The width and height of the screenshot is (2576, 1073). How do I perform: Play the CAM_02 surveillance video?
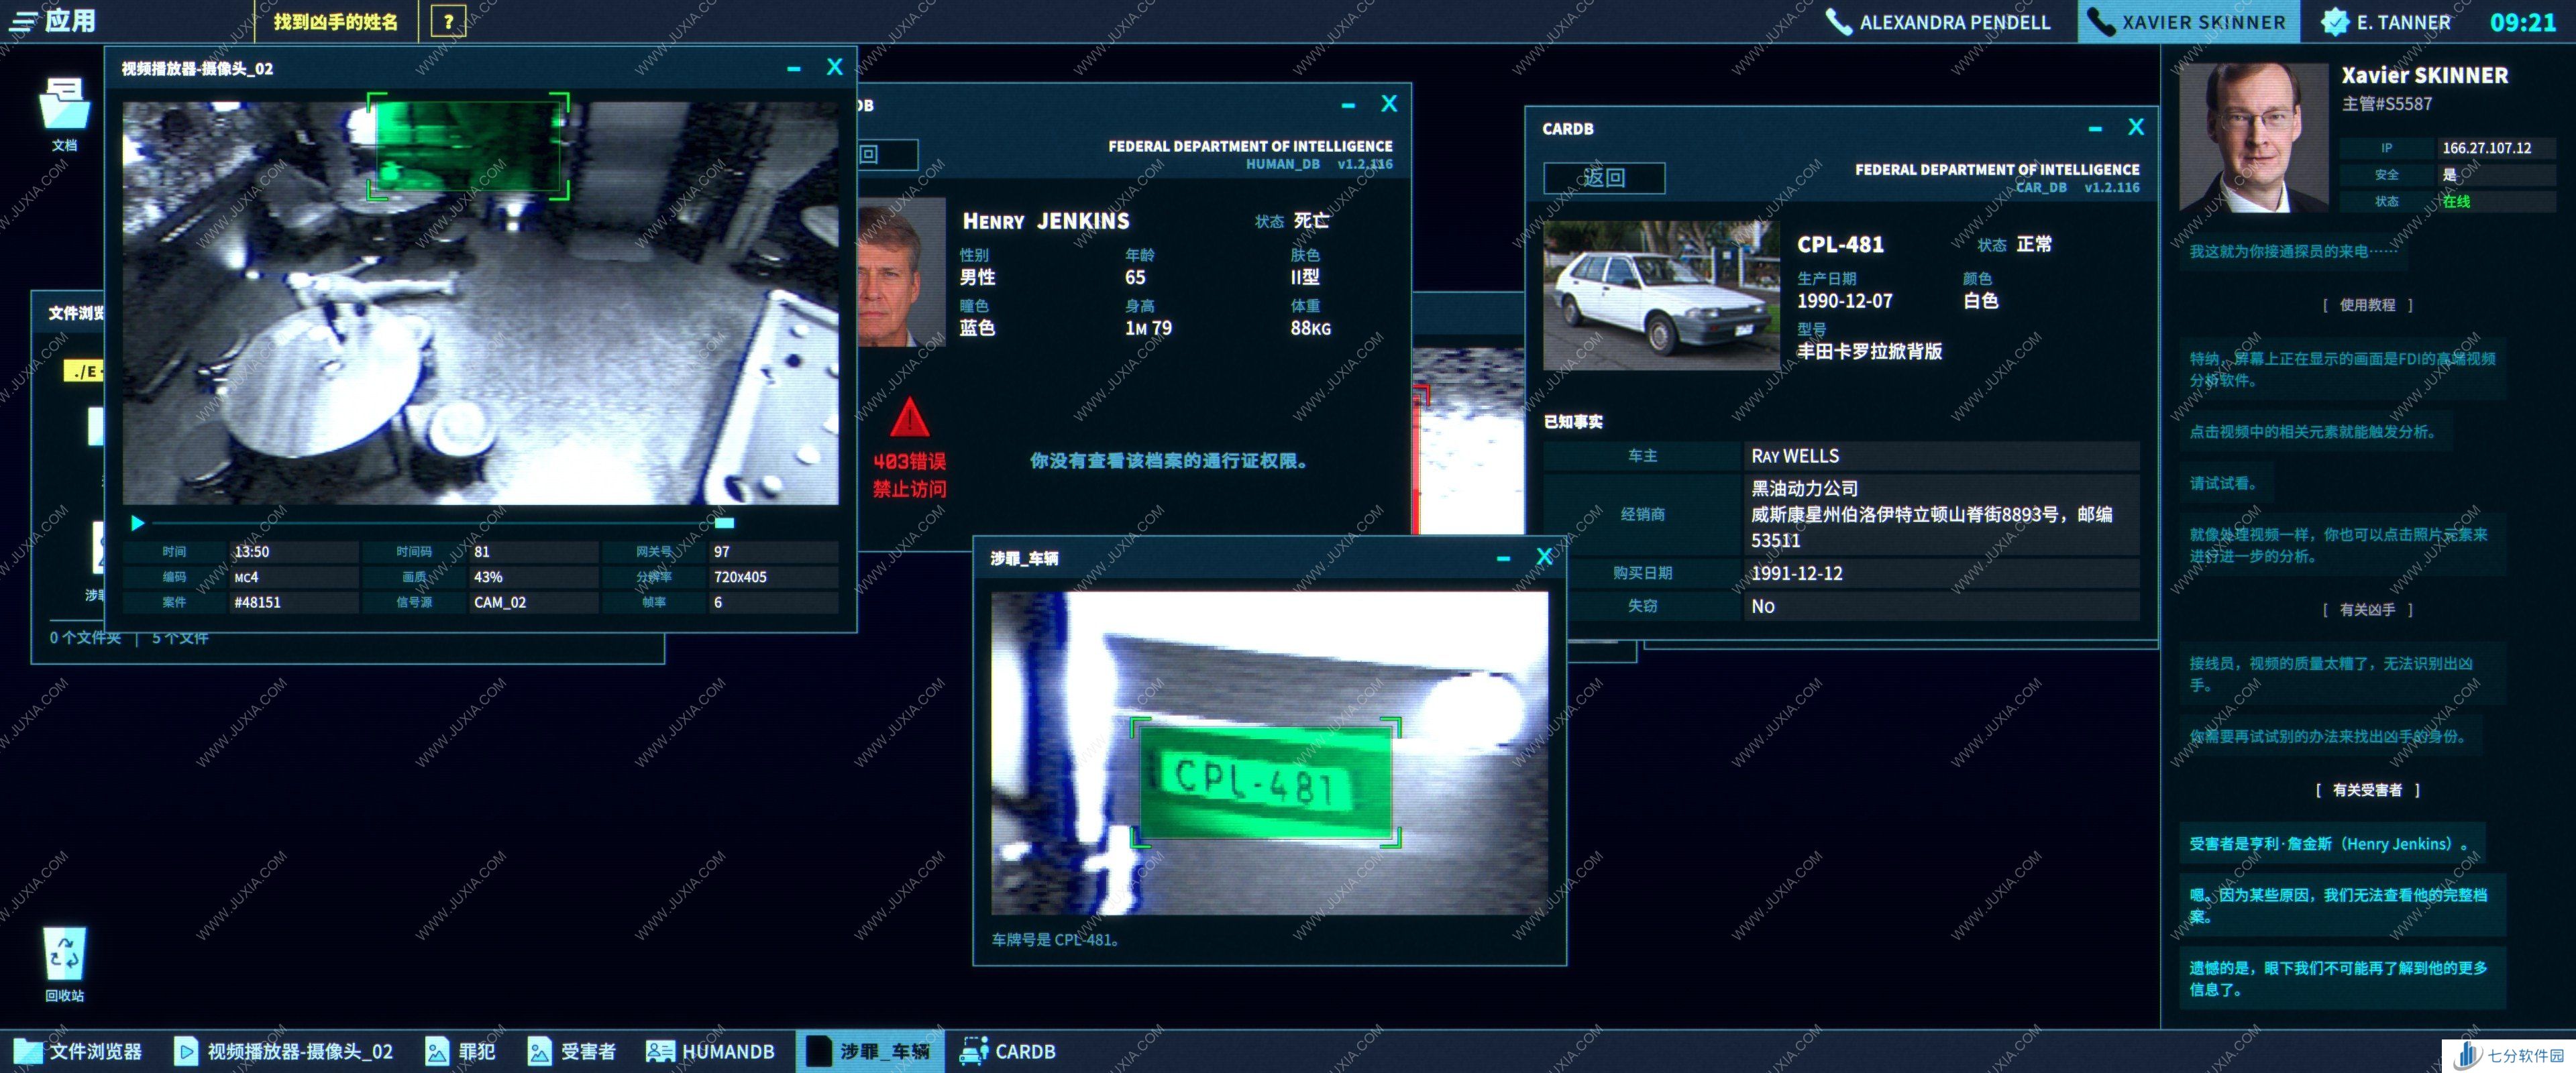[138, 523]
